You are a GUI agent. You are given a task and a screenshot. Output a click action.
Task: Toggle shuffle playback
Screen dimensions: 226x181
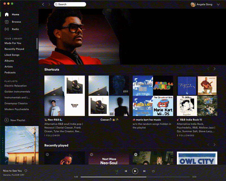coord(117,171)
